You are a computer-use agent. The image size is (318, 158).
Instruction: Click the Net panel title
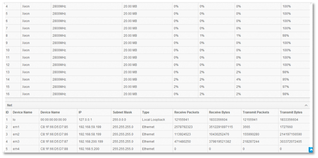pyautogui.click(x=10, y=105)
